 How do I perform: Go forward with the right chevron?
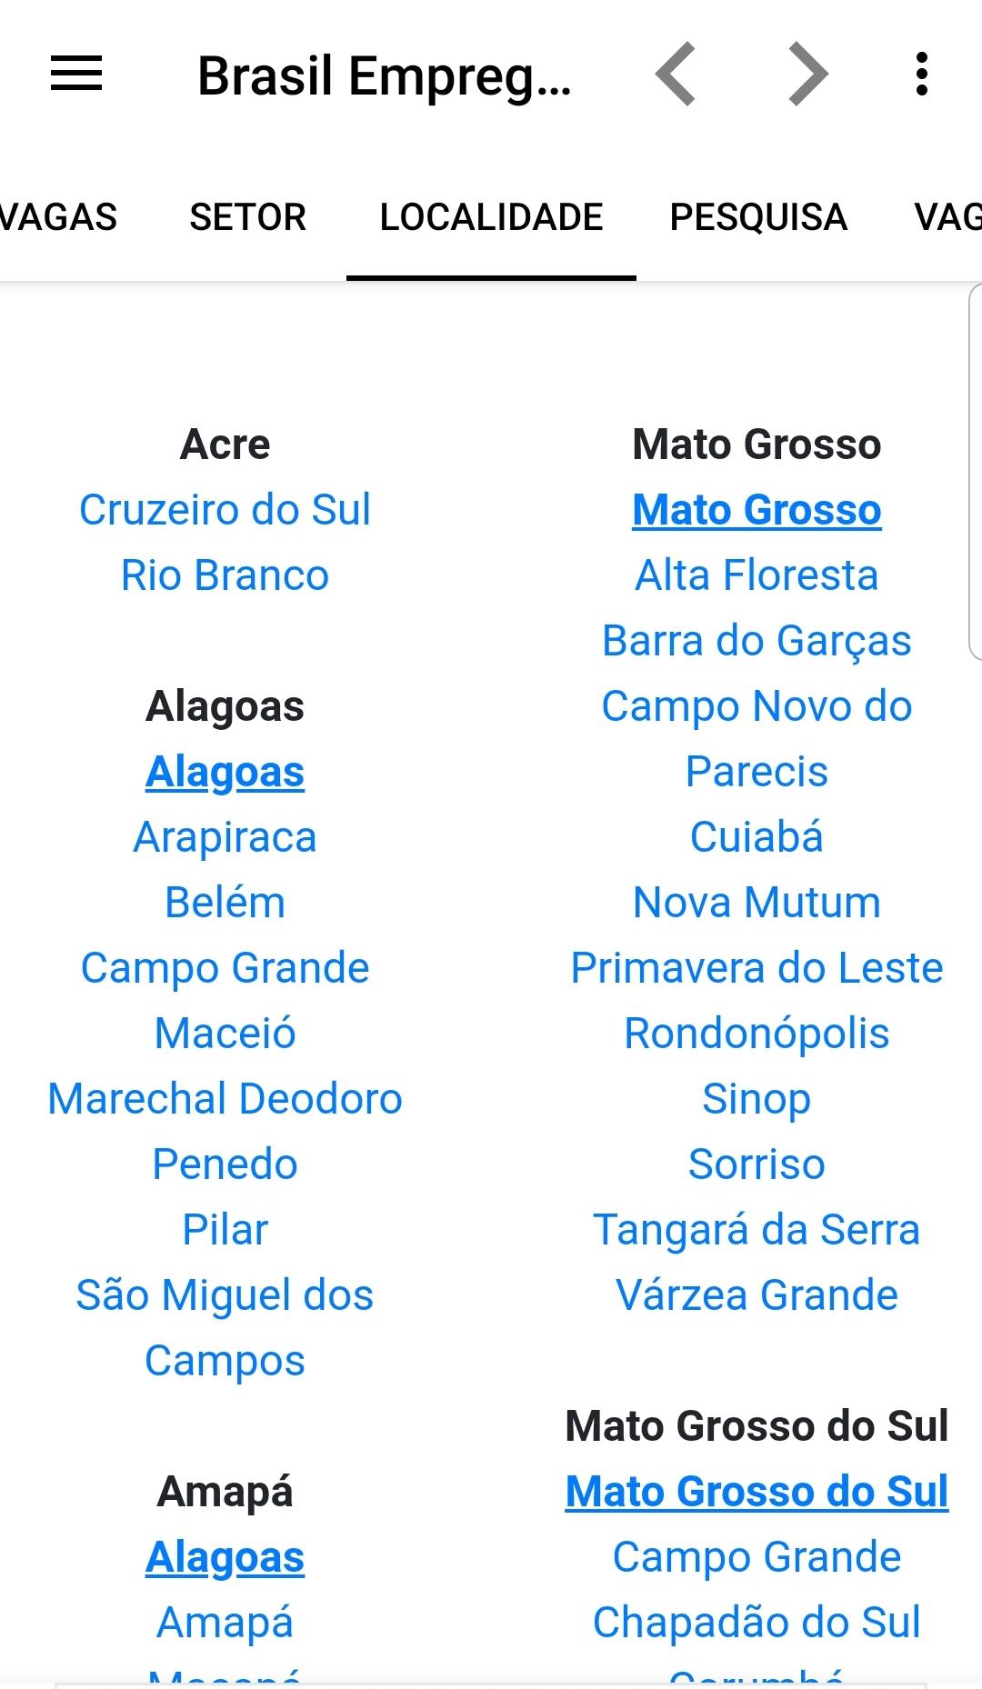tap(807, 74)
